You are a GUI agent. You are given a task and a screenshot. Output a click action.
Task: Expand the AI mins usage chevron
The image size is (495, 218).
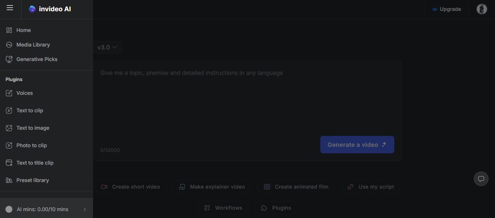[85, 209]
